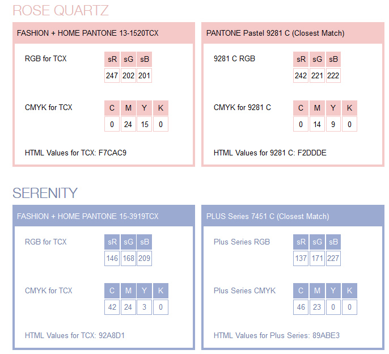The height and width of the screenshot is (354, 389).
Task: Click the Y value 3
Action: click(145, 307)
